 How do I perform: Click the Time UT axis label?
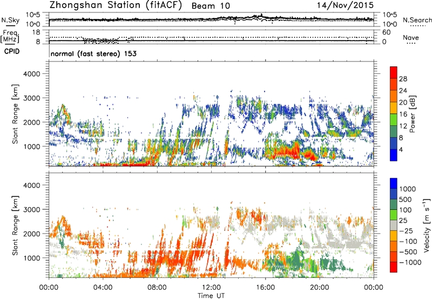[x=211, y=296]
